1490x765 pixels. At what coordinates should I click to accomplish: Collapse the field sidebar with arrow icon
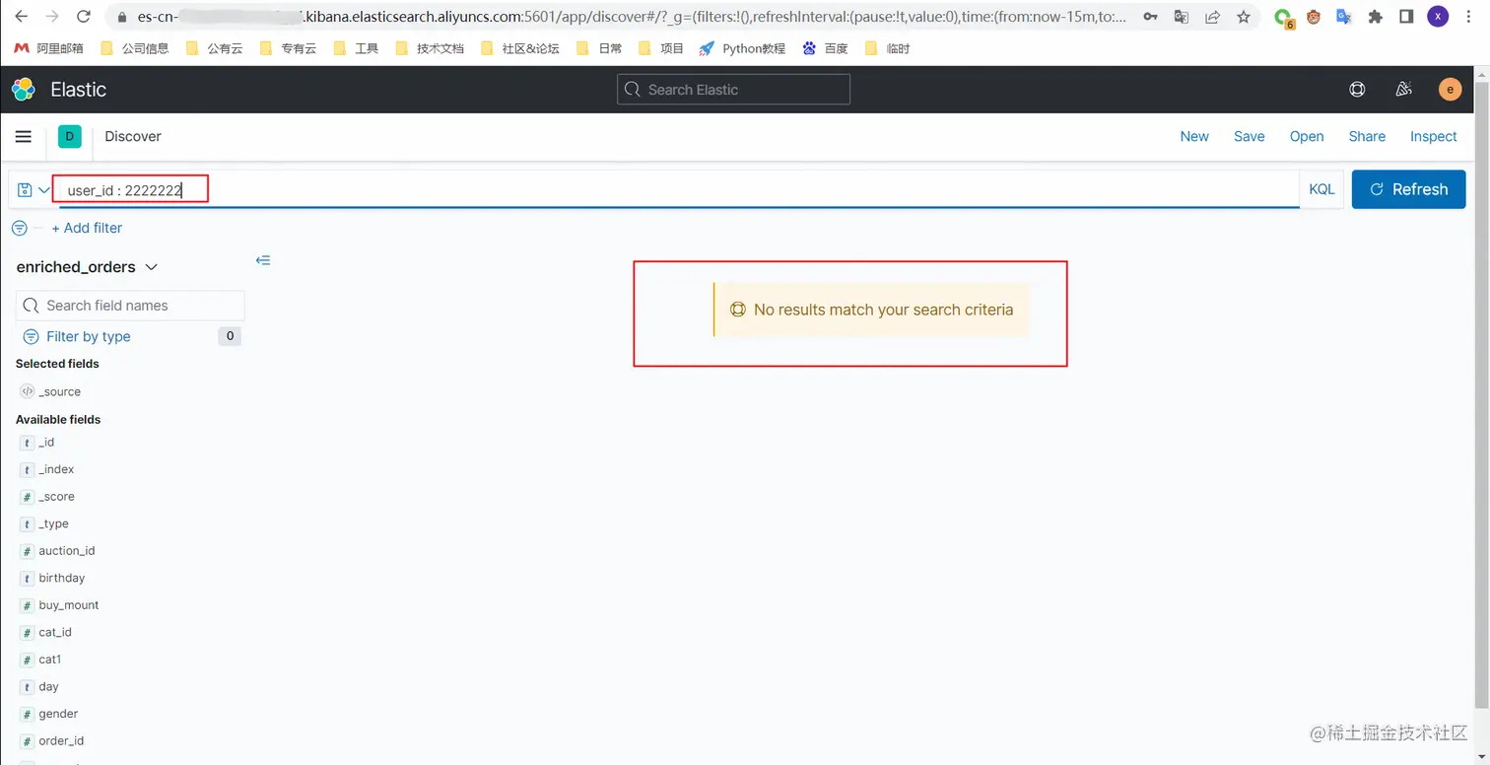pos(263,260)
